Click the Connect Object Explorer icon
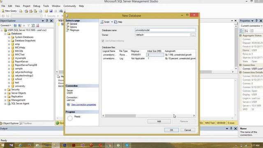The image size is (263, 148). [x=15, y=25]
